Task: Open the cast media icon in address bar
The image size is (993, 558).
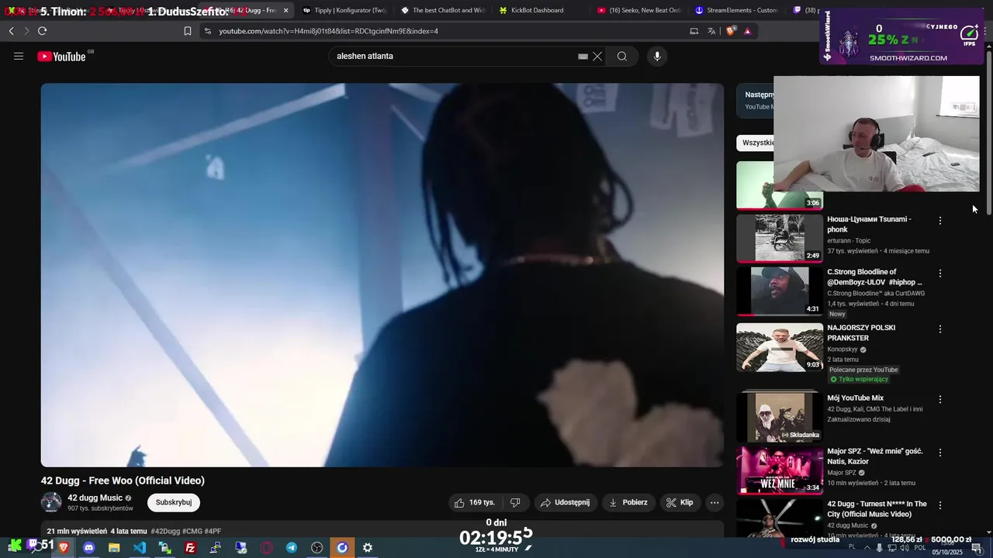Action: (694, 31)
